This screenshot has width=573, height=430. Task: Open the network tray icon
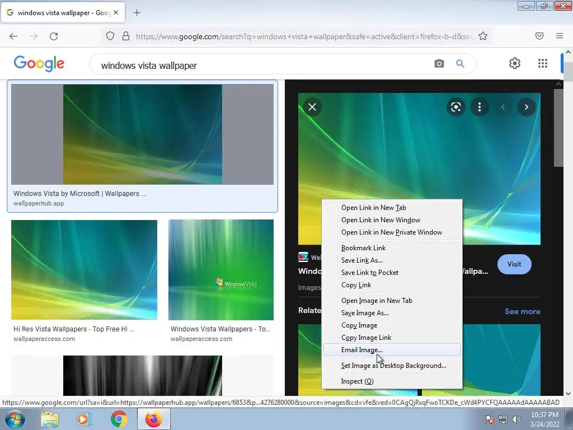(x=503, y=419)
